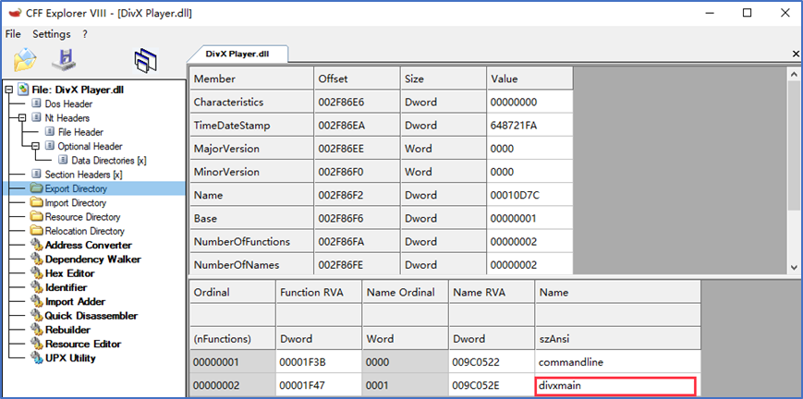Click Function RVA cell 00001F47
The image size is (803, 399).
319,385
